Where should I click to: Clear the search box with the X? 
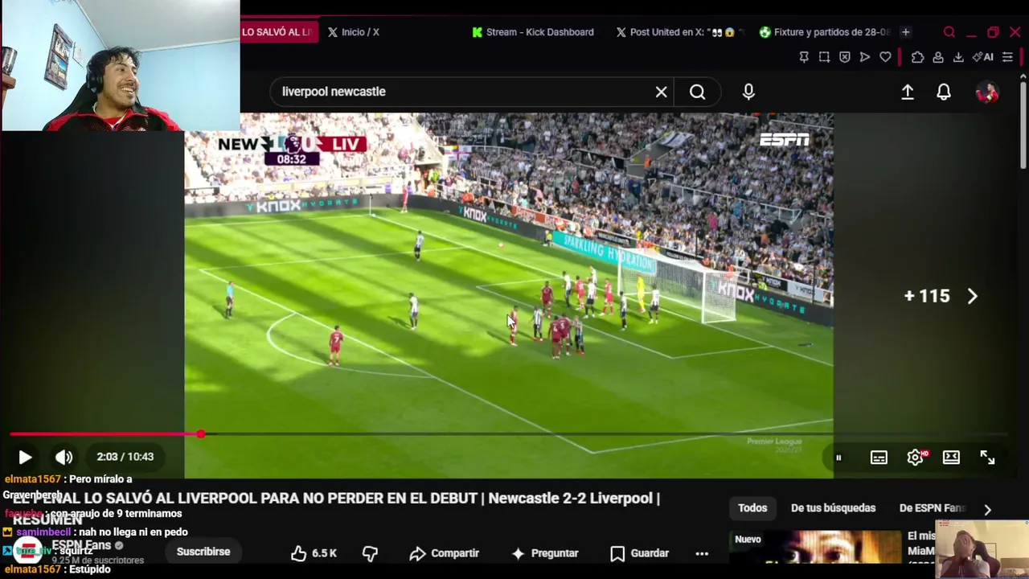(x=661, y=92)
